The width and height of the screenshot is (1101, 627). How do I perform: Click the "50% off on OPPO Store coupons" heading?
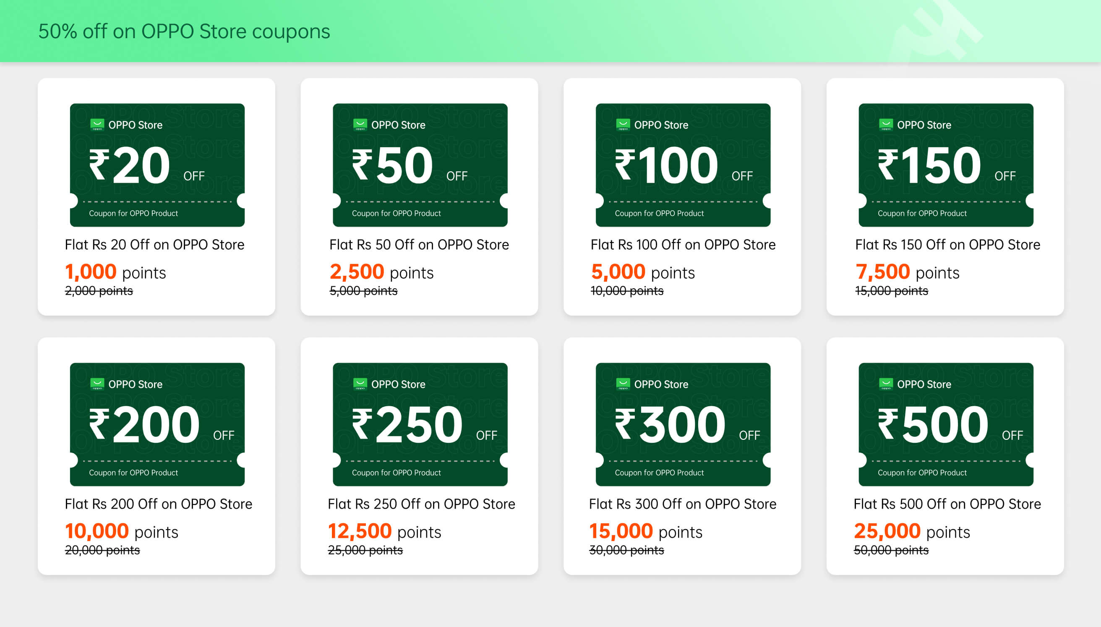[184, 31]
